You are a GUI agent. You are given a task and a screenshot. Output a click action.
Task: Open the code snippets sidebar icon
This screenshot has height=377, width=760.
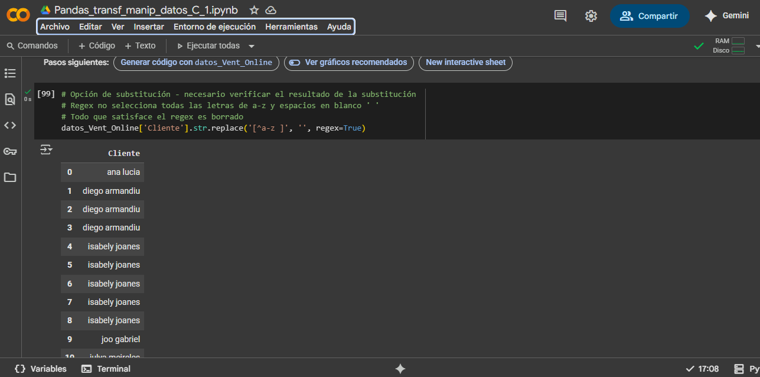[x=10, y=125]
